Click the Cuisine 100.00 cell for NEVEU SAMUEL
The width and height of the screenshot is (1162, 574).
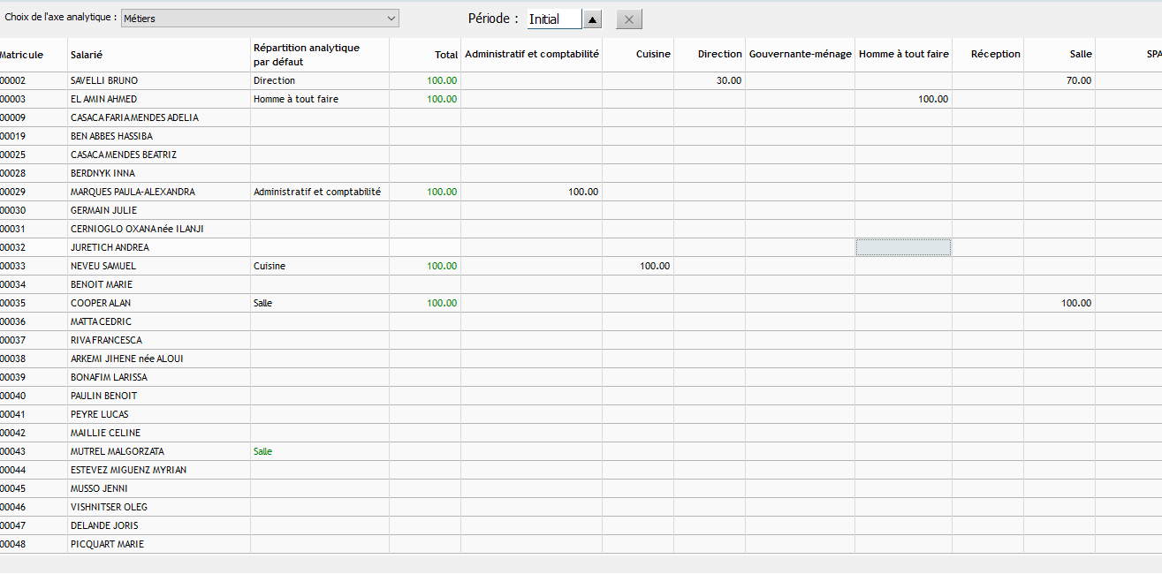(x=638, y=266)
